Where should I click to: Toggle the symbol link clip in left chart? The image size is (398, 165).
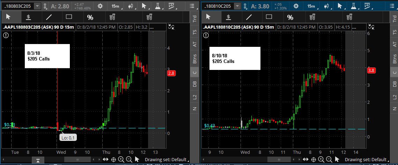45,6
